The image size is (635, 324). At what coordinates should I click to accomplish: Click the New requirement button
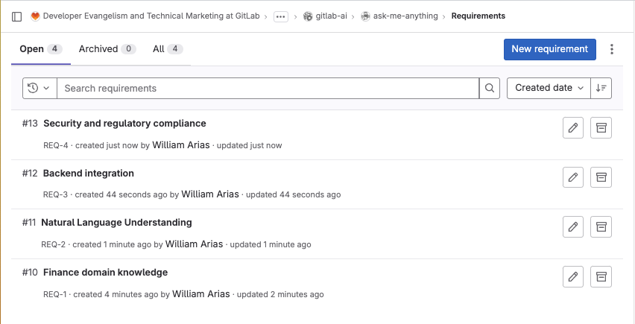coord(549,49)
